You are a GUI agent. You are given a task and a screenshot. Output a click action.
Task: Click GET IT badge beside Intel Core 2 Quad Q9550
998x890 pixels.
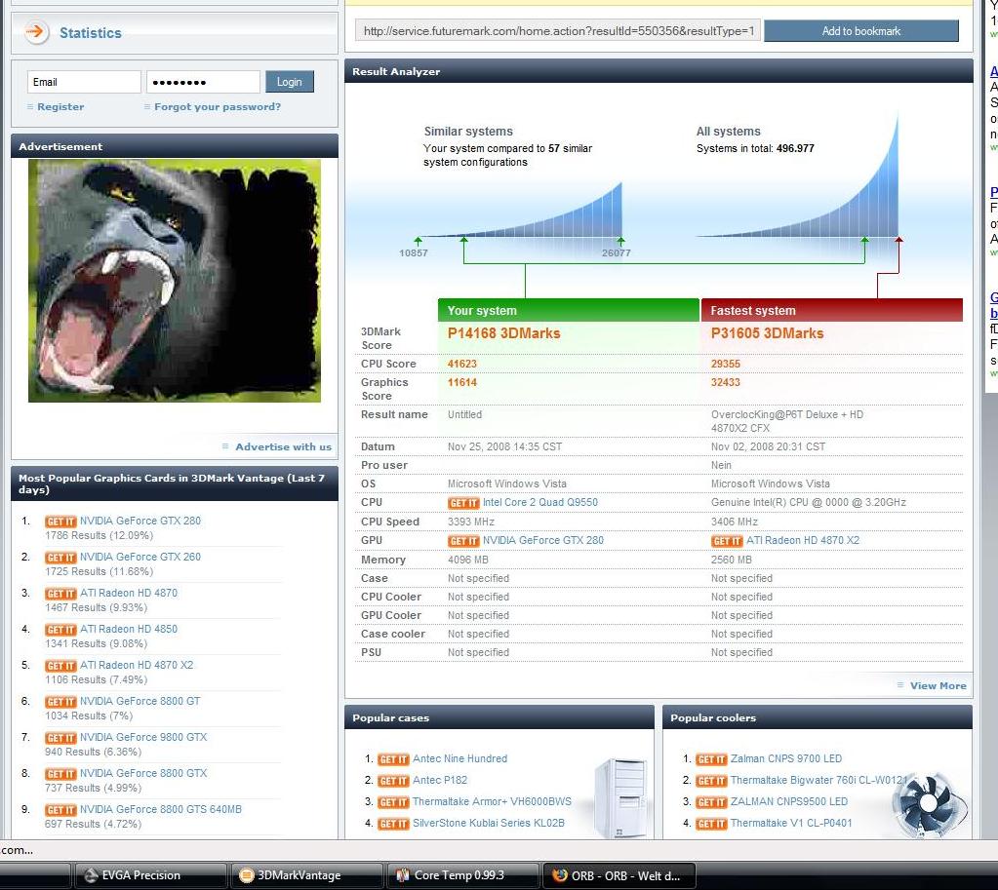click(x=463, y=503)
